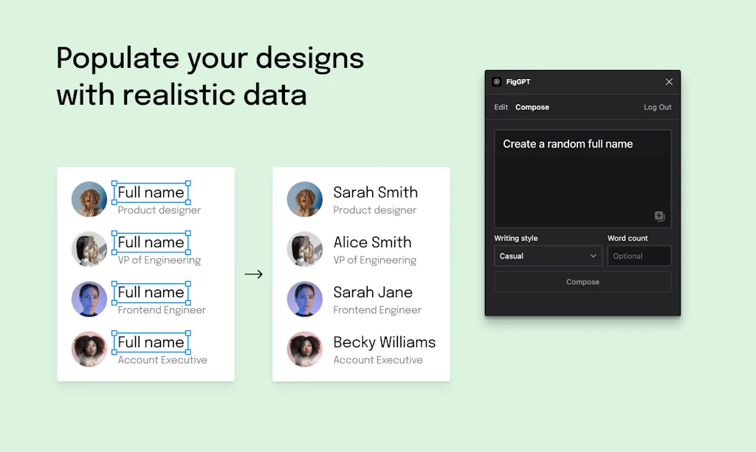Screen dimensions: 756x452
Task: Switch to the Edit tab
Action: tap(501, 107)
